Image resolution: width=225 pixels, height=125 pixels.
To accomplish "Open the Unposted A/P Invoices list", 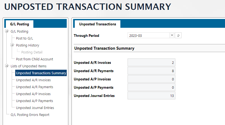I will click(x=33, y=94).
